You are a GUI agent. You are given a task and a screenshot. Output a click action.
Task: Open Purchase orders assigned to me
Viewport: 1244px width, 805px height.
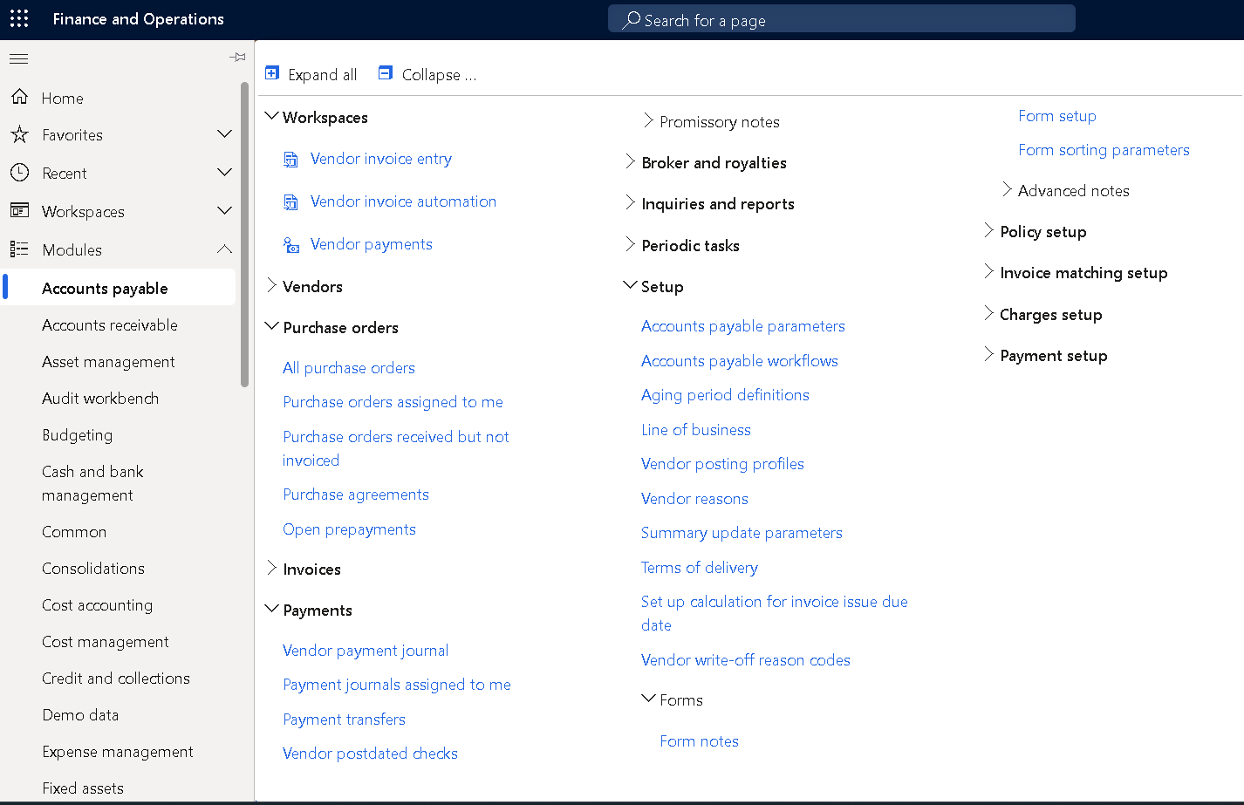tap(393, 402)
